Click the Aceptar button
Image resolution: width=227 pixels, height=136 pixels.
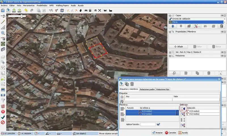click(157, 132)
